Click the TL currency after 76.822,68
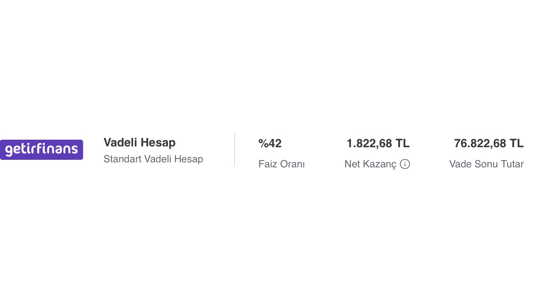Screen dimensions: 536x302 point(516,143)
